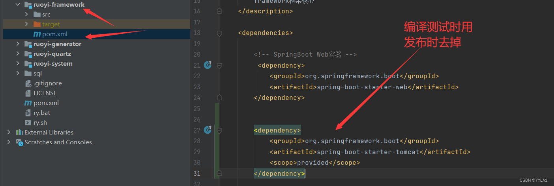
Task: Click gutter dependency icon on line 21
Action: (208, 65)
